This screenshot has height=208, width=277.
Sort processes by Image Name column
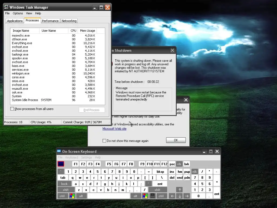click(x=25, y=31)
